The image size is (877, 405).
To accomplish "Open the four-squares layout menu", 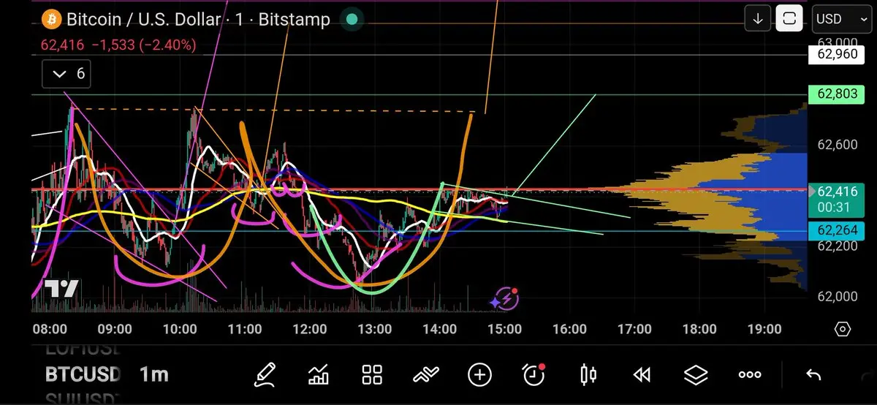I will [x=373, y=375].
